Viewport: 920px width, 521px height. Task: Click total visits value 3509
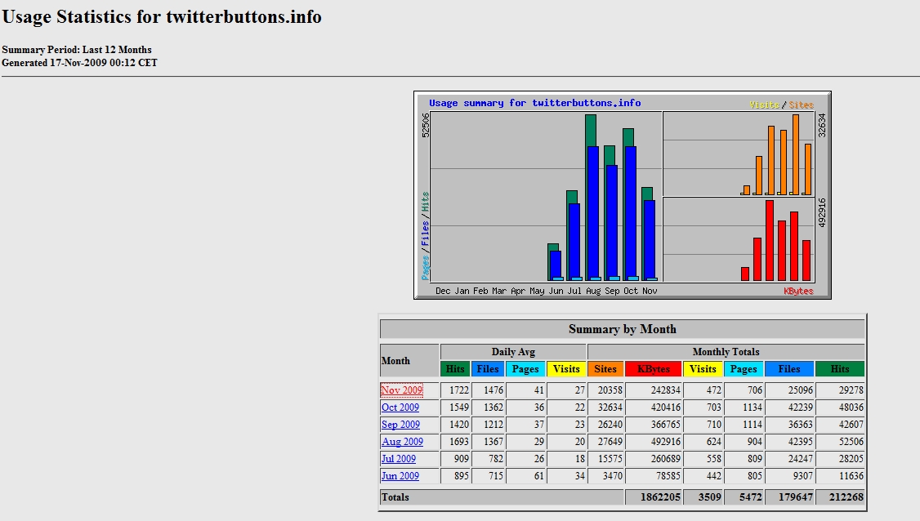pos(709,497)
